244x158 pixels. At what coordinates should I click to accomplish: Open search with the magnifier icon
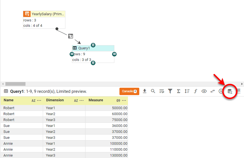click(x=153, y=91)
